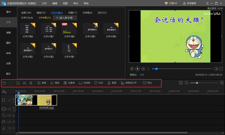
Task: Start 配音 voice-over recording
Action: [x=112, y=83]
